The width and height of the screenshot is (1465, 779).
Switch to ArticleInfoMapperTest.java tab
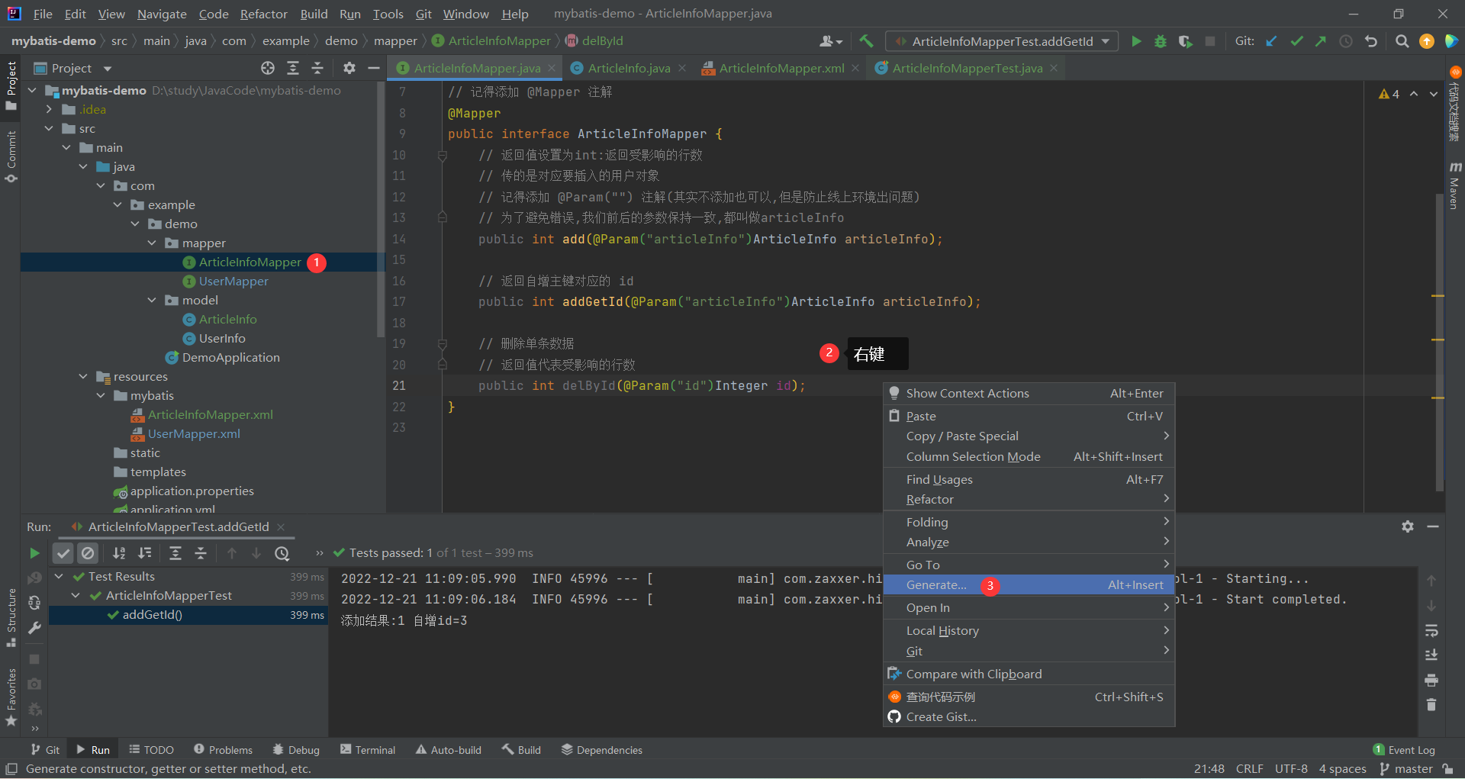[967, 68]
